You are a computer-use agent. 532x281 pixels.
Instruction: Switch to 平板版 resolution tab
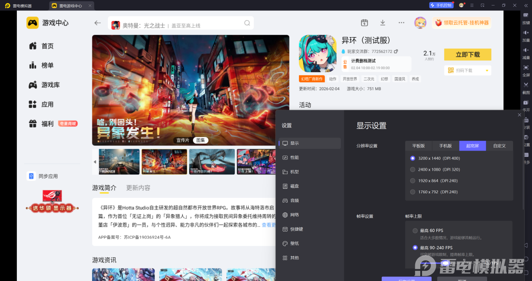click(419, 146)
